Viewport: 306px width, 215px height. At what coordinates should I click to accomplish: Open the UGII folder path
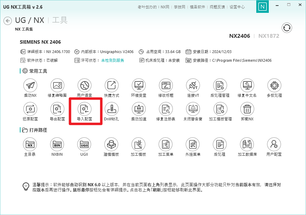(84, 144)
